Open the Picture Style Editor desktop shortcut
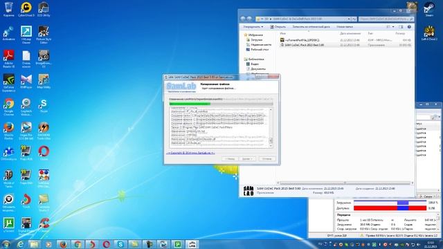 (x=44, y=35)
